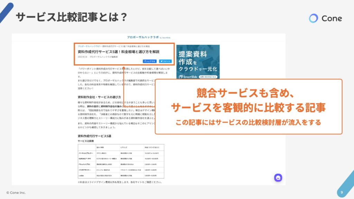Click heading 資料制作会社・サービスの選び方

pyautogui.click(x=99, y=97)
